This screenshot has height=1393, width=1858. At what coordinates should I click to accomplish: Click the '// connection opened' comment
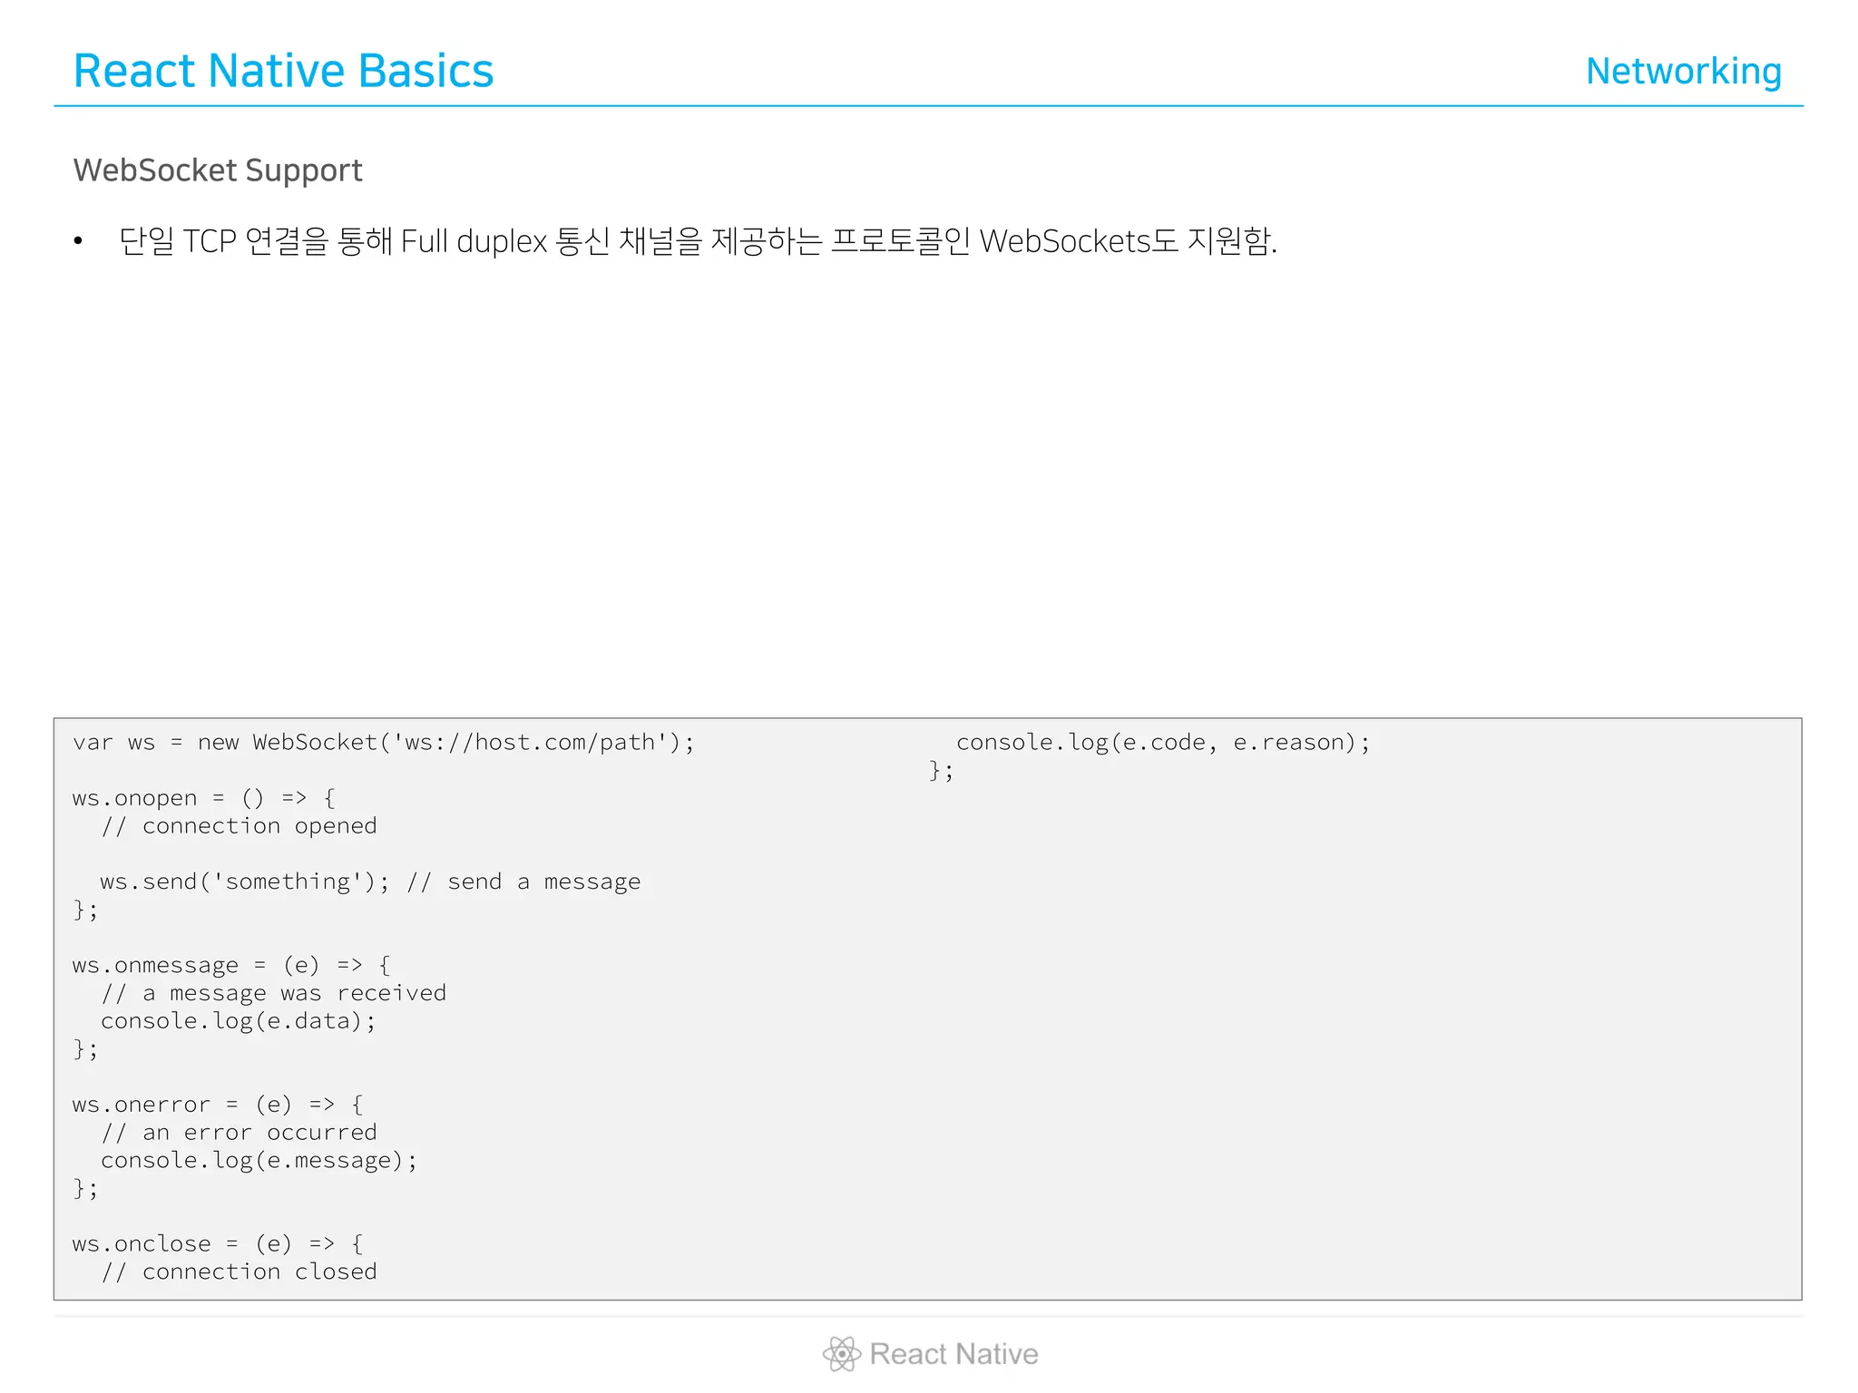pyautogui.click(x=239, y=826)
